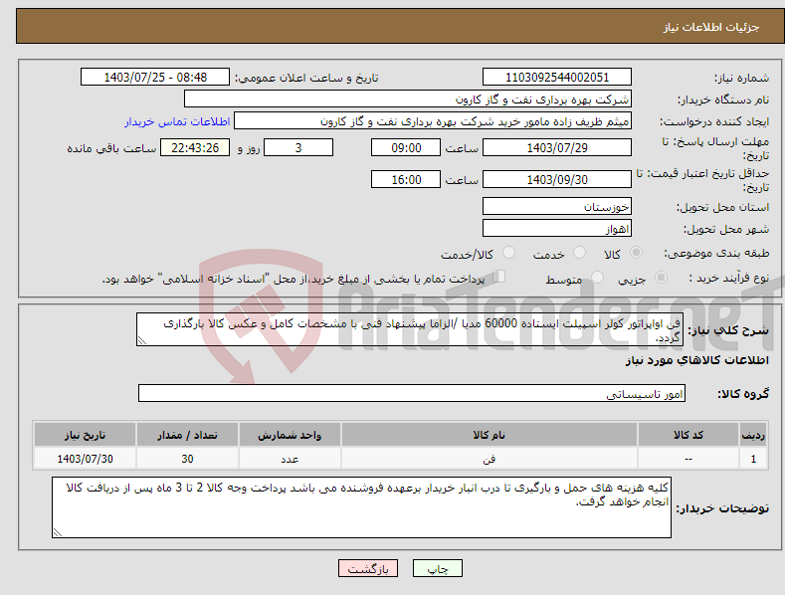Screen dimensions: 785x595
Task: Select the کالا radio button
Action: (x=636, y=253)
